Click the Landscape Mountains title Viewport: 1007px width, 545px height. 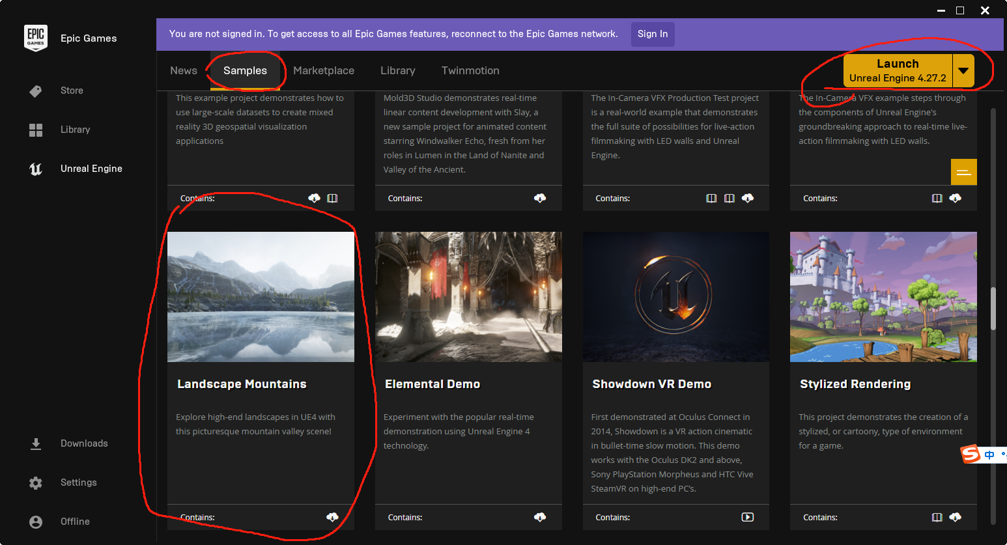pyautogui.click(x=242, y=384)
